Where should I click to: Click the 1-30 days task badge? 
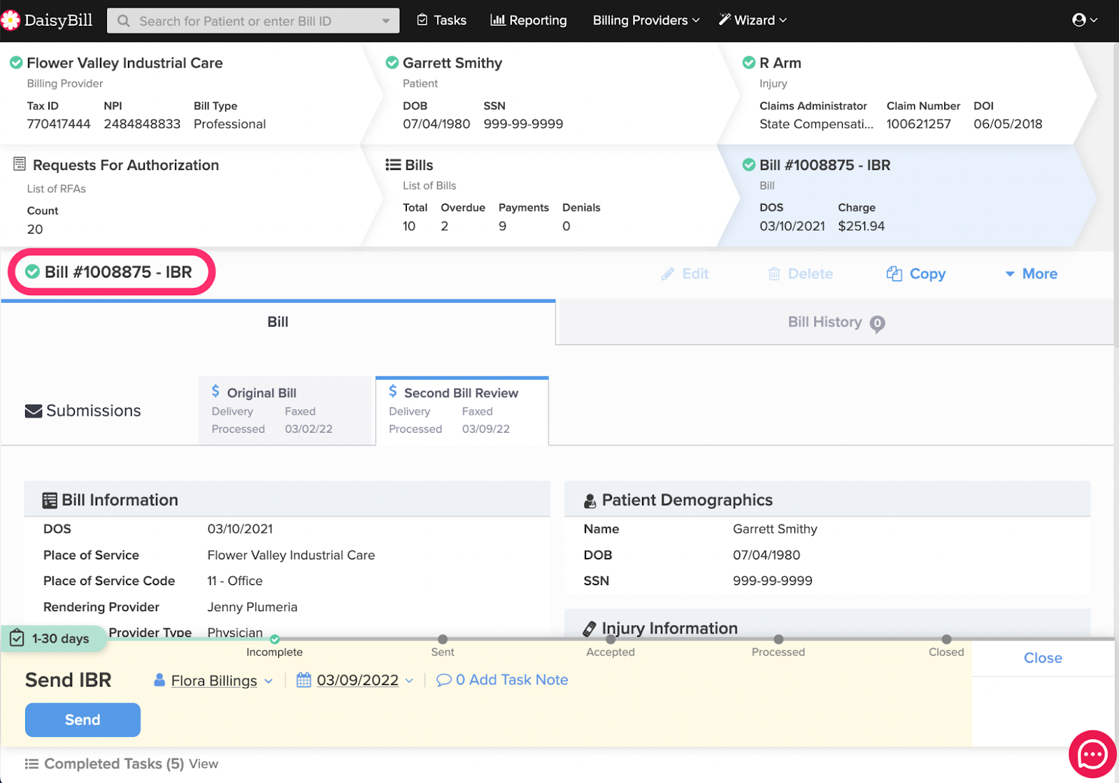click(x=53, y=638)
